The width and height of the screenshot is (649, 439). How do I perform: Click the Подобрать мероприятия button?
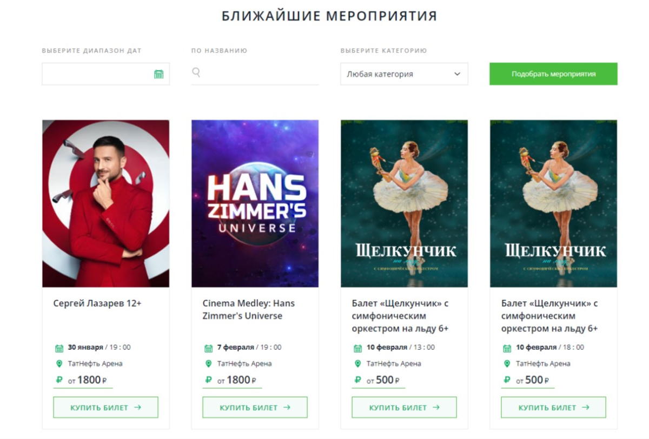pos(553,74)
